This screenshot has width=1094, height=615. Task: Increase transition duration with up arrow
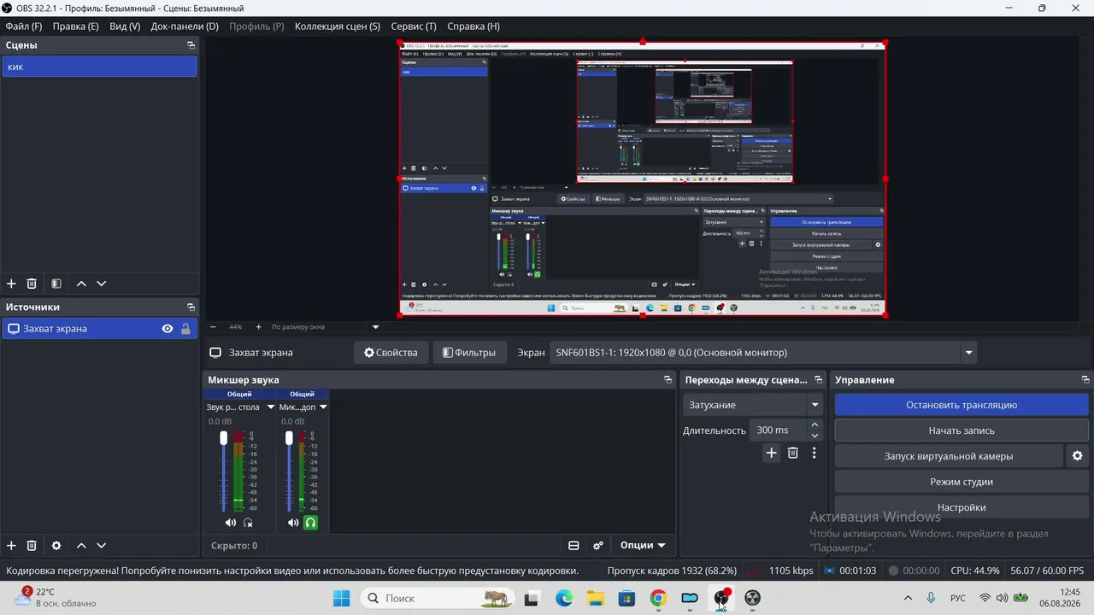tap(815, 425)
